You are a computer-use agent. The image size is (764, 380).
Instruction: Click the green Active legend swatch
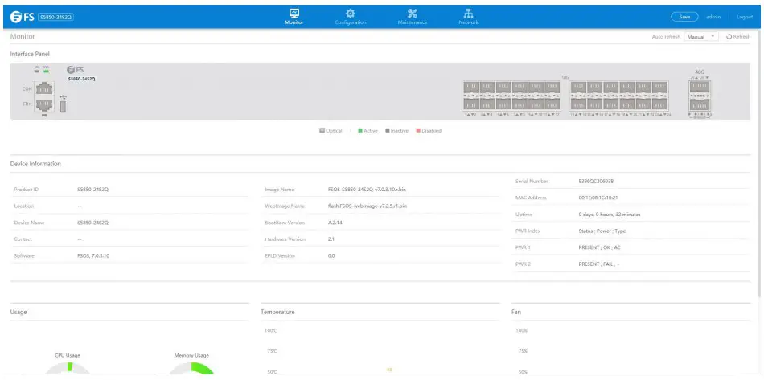point(360,130)
